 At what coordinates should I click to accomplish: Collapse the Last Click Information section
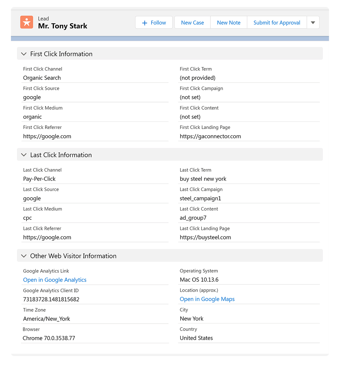(x=24, y=155)
